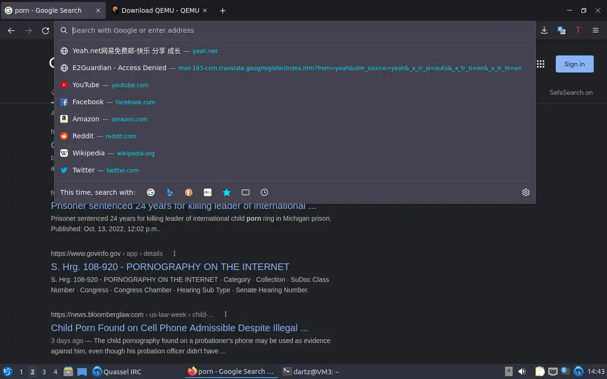Screen dimensions: 607x379
Task: Open the options menu for the bloomberglaw.com result
Action: [226, 315]
